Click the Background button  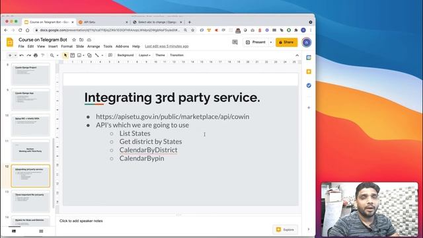coord(126,56)
